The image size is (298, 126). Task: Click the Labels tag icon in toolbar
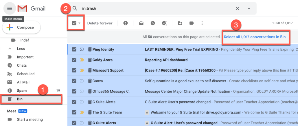(x=192, y=23)
